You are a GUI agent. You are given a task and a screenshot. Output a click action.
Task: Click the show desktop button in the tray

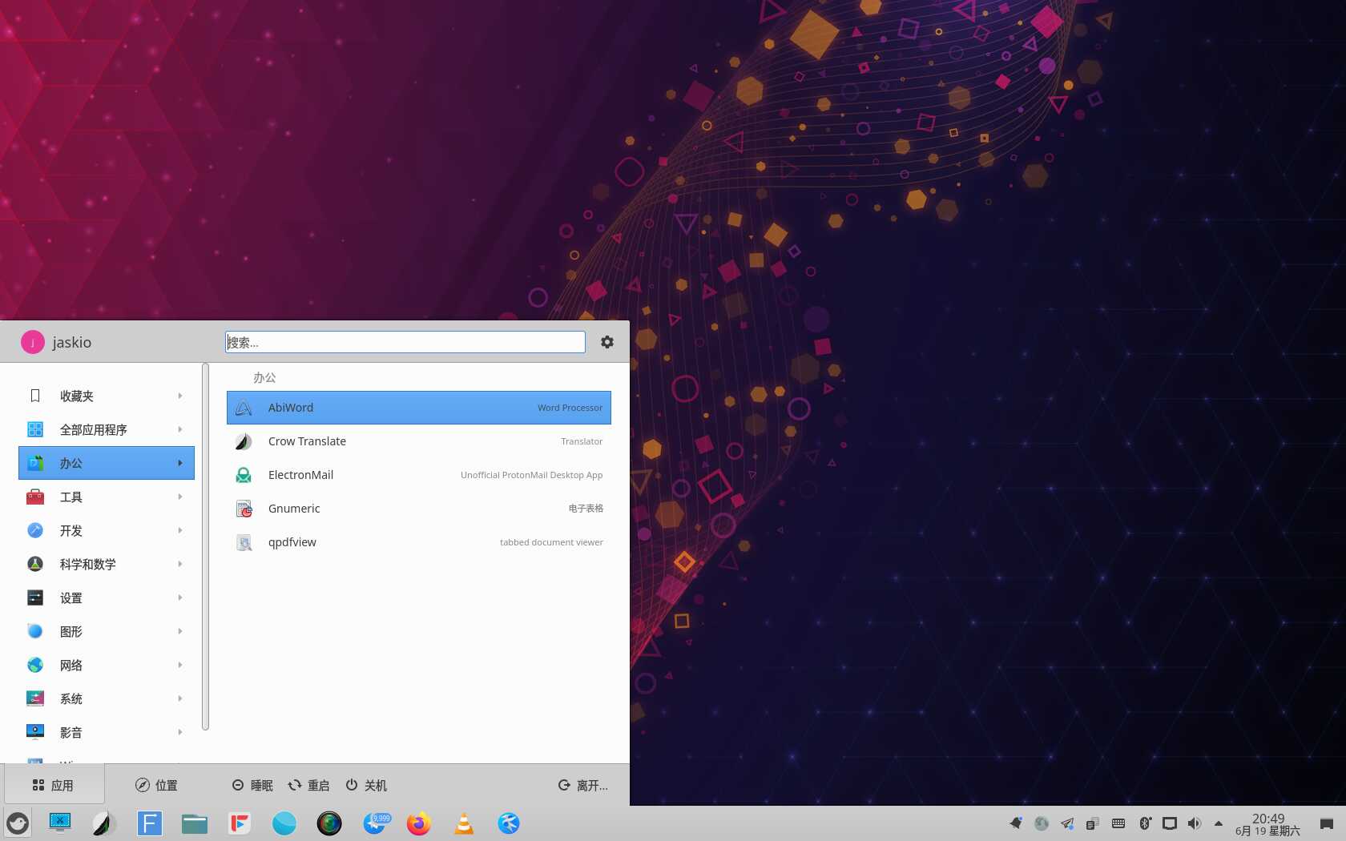[1327, 823]
